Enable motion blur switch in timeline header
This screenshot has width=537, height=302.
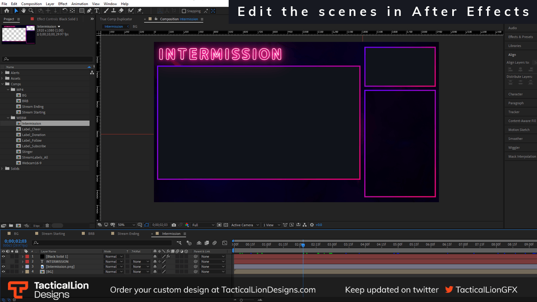pyautogui.click(x=214, y=243)
